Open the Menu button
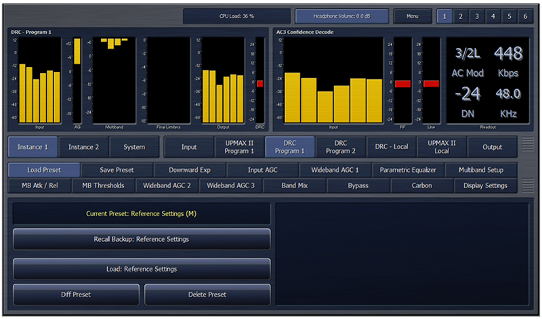Viewport: 542px width, 319px height. pyautogui.click(x=413, y=16)
